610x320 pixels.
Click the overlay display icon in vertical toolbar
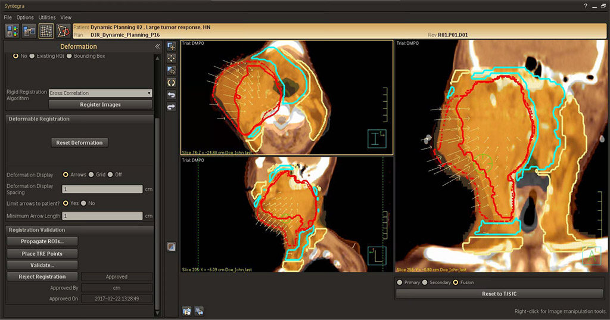click(171, 247)
